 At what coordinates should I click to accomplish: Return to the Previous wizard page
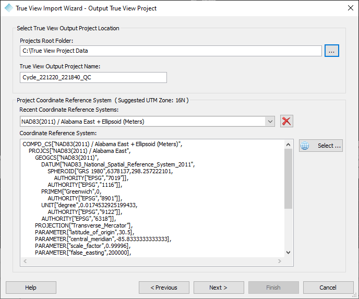click(164, 288)
